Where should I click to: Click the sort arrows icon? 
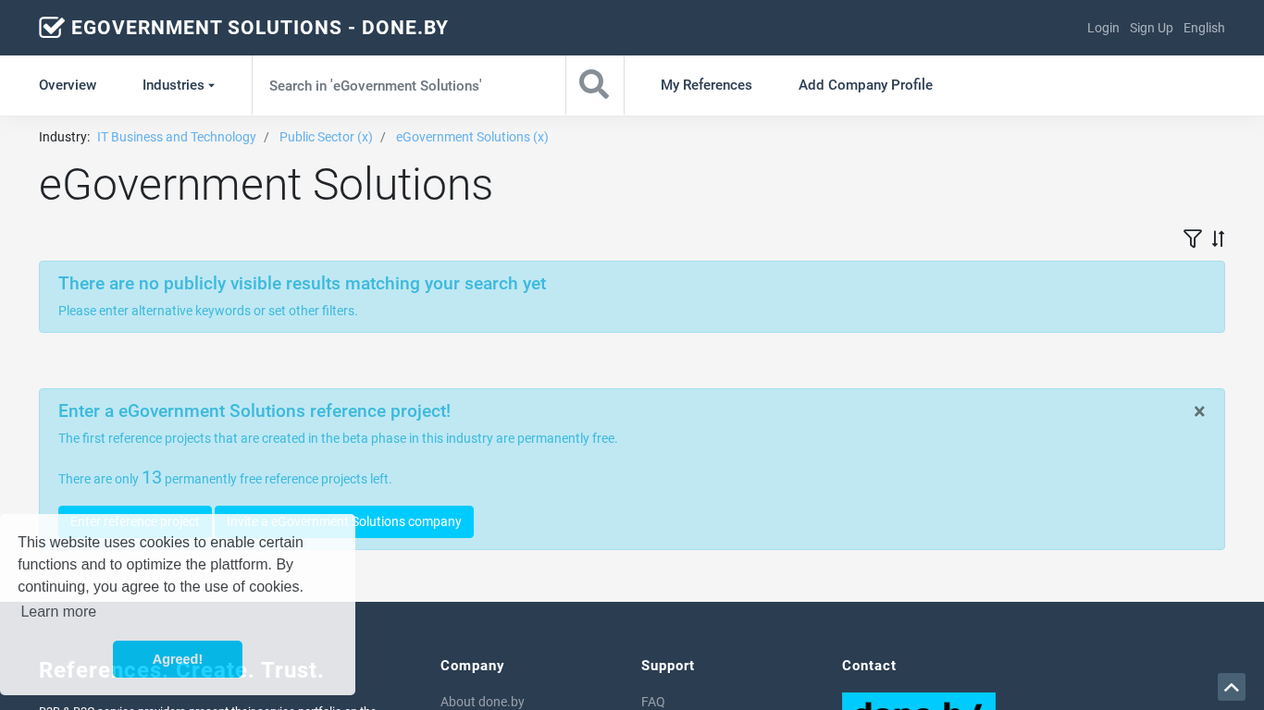coord(1218,239)
